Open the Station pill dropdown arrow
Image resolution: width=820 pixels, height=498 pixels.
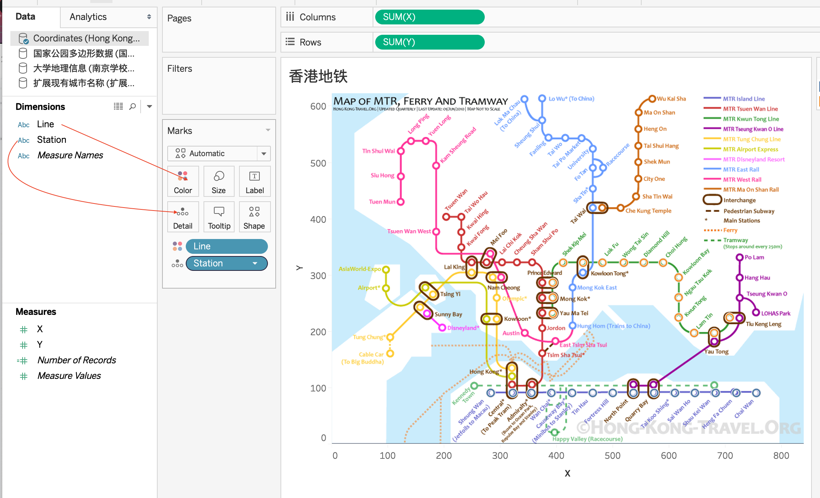tap(255, 263)
